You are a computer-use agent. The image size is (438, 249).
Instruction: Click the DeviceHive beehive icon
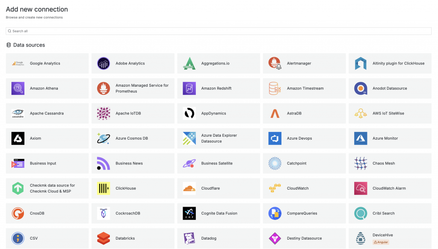pos(361,238)
